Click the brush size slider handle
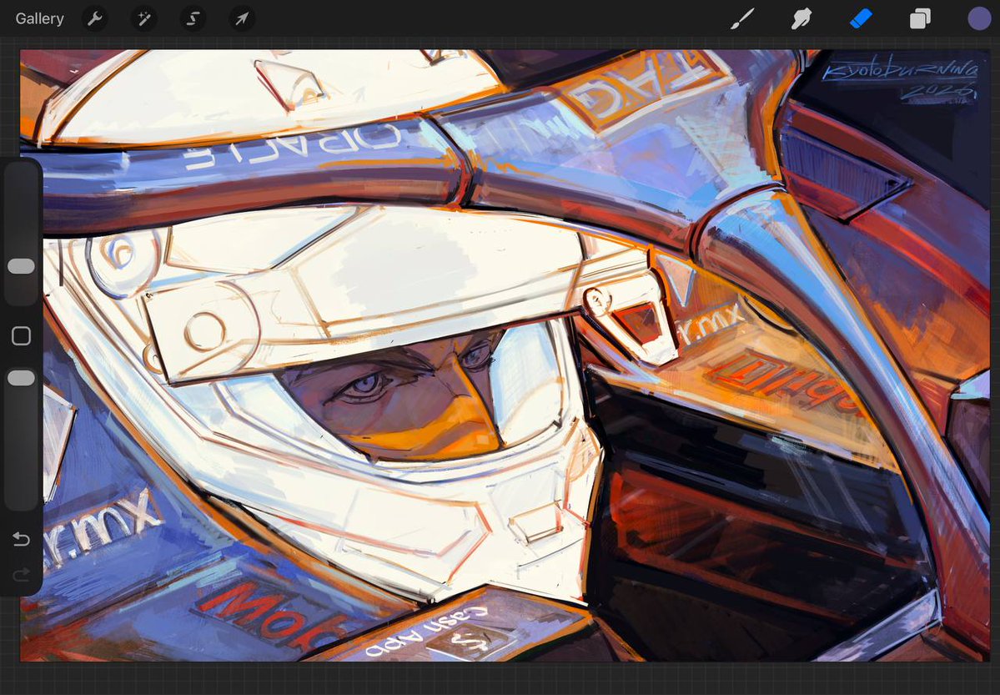The height and width of the screenshot is (695, 1000). 21,266
